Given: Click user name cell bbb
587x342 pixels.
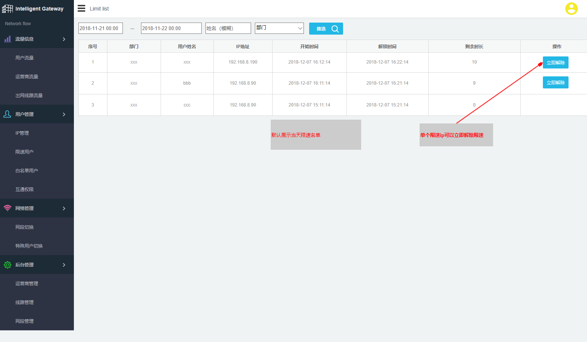Looking at the screenshot, I should [x=187, y=83].
